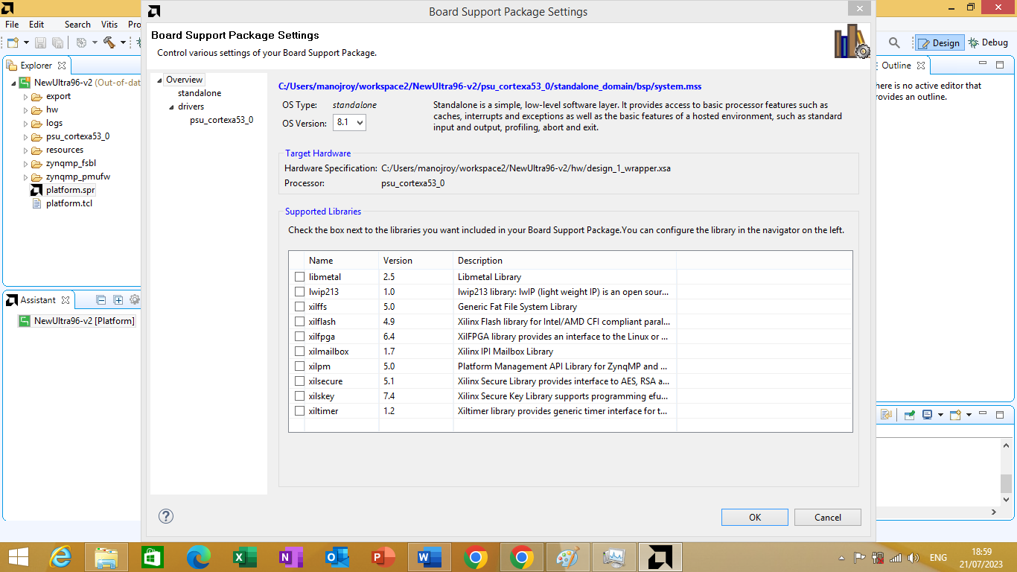Open Word from the taskbar
1017x572 pixels.
(x=430, y=557)
